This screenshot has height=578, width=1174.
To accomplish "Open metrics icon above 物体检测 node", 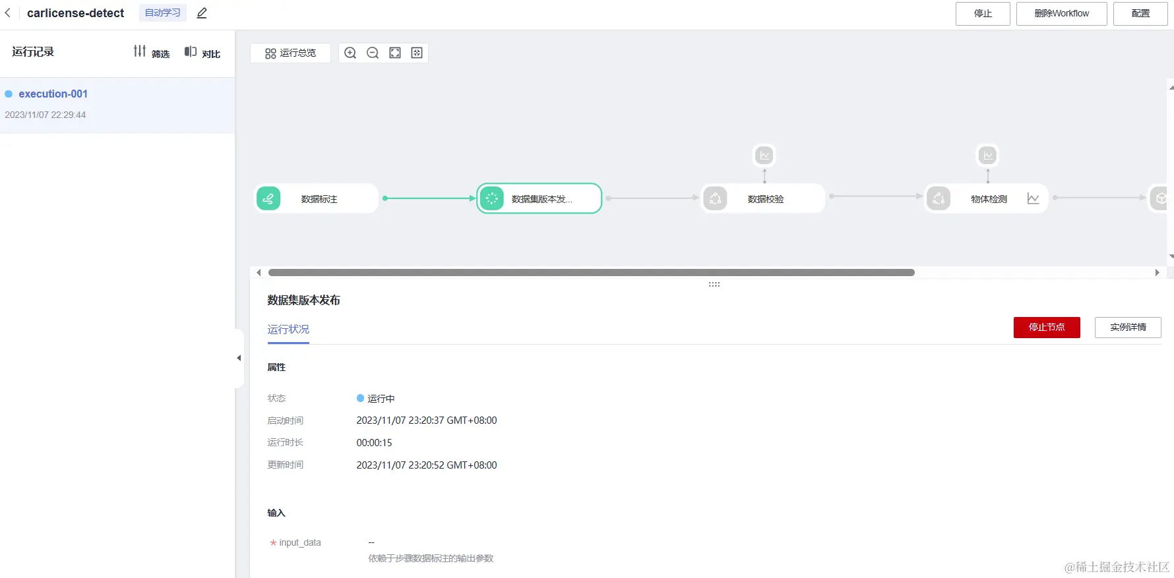I will click(x=987, y=156).
